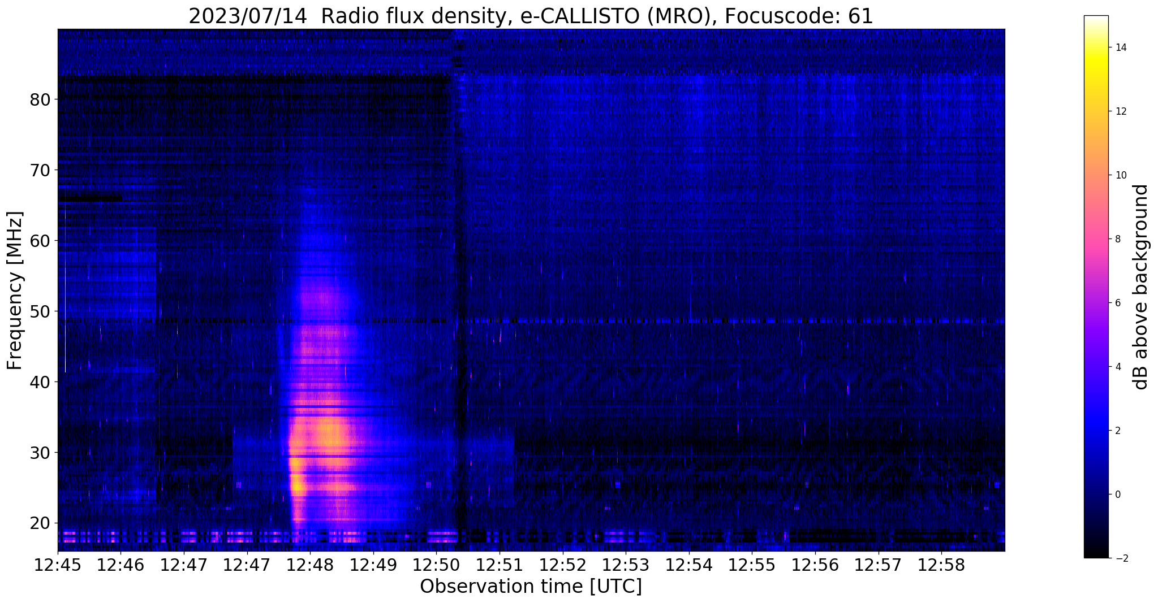Click the plot title mentioning e-CALLISTO (MRO)
This screenshot has width=1158, height=603.
[x=531, y=15]
